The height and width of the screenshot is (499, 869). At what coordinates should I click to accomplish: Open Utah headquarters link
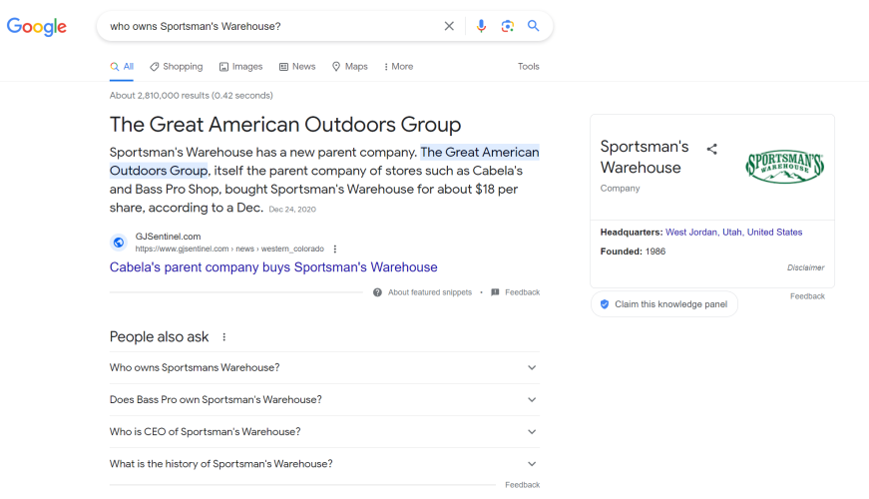coord(732,233)
